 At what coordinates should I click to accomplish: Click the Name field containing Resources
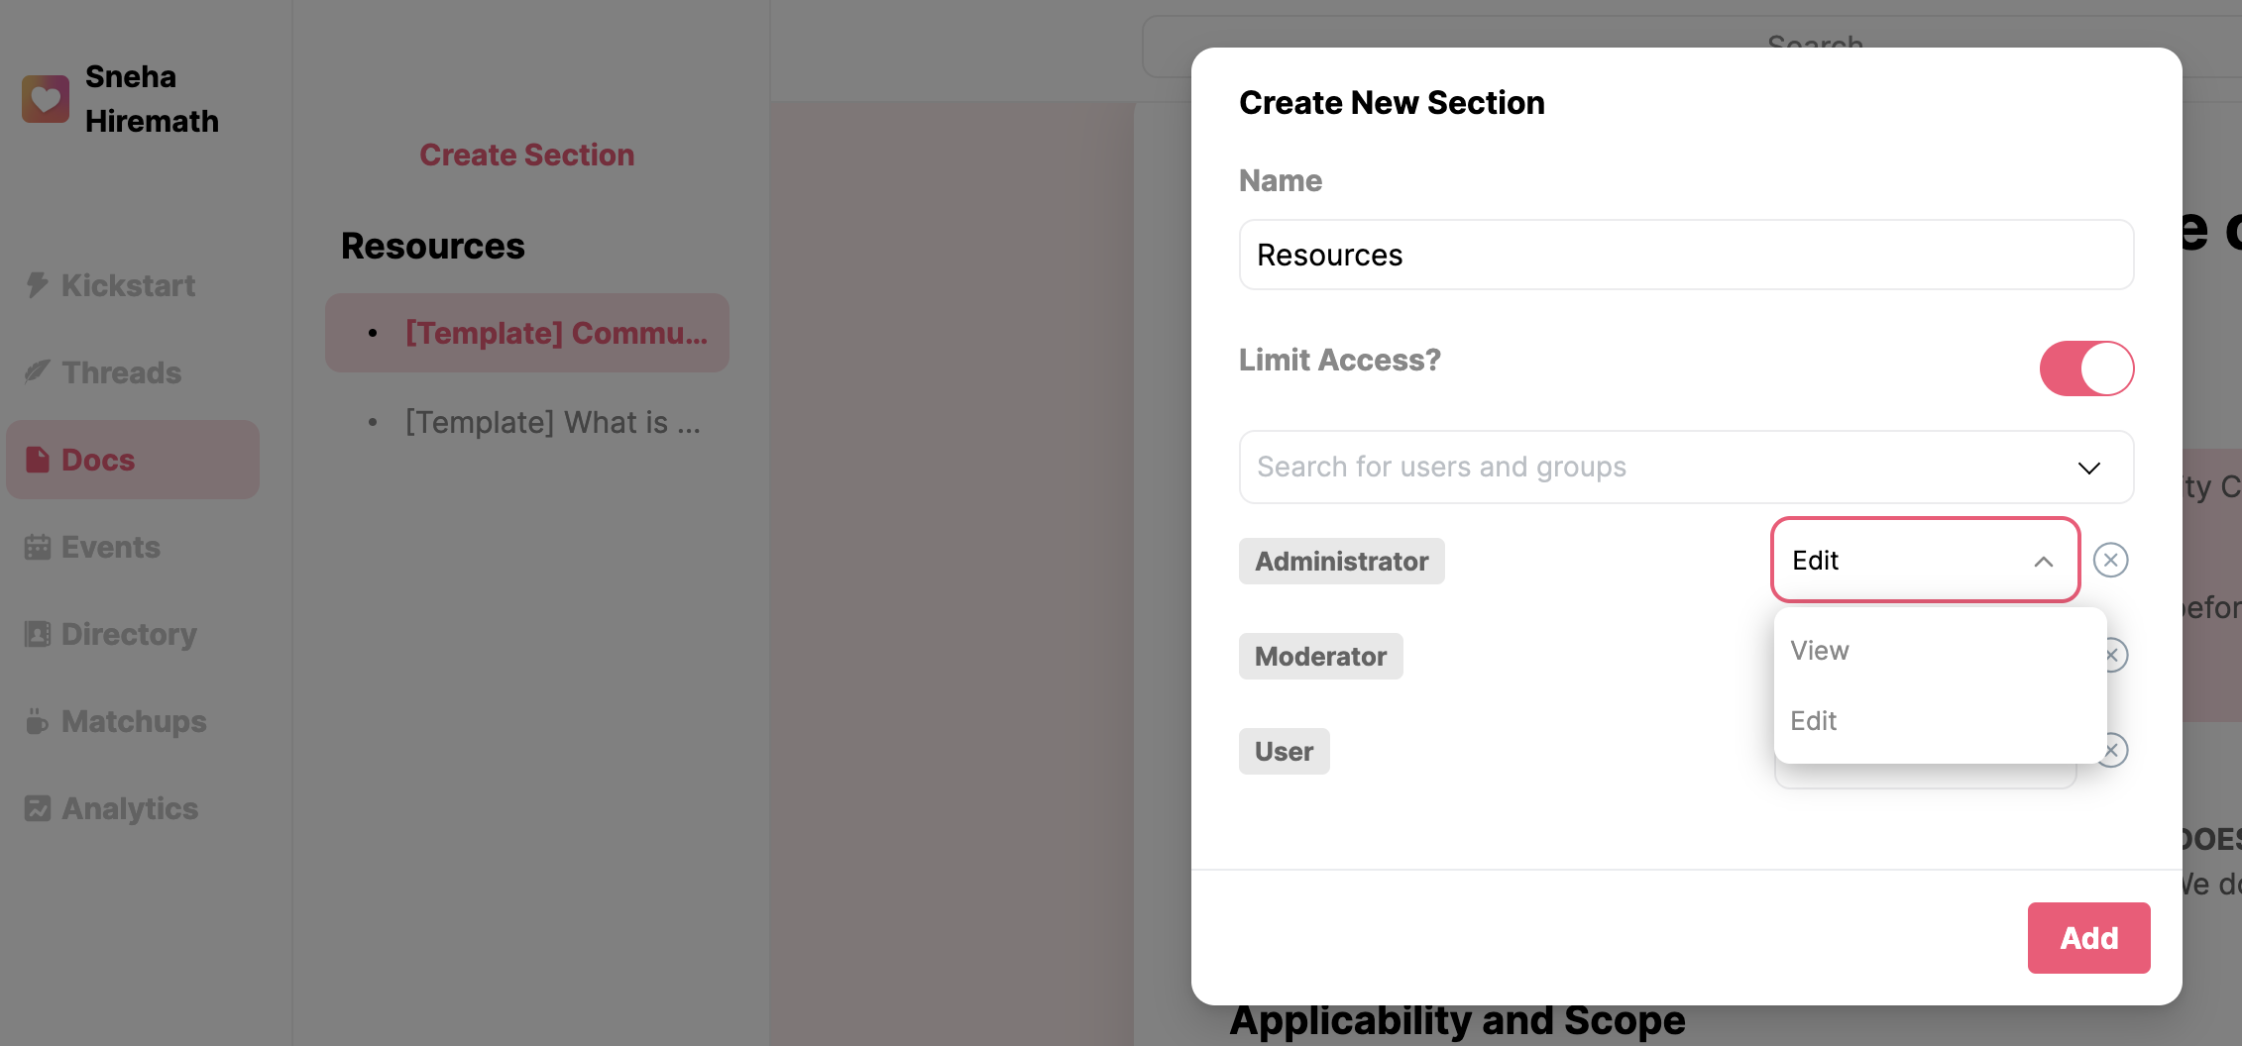1685,255
